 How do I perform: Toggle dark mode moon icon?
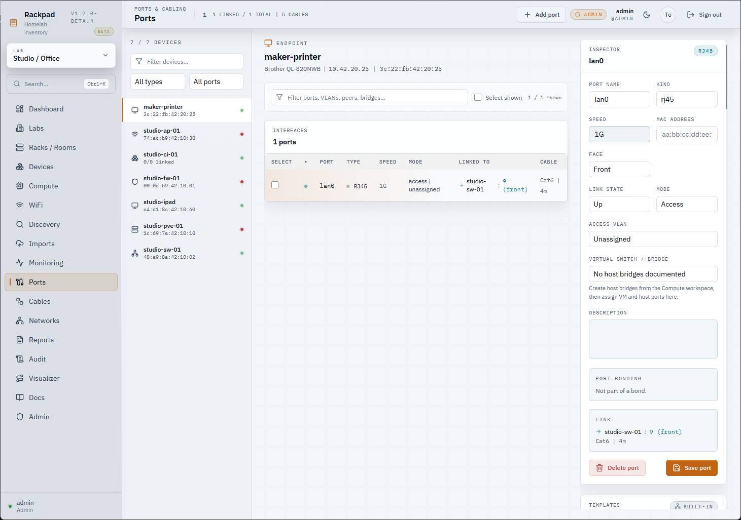click(x=647, y=15)
